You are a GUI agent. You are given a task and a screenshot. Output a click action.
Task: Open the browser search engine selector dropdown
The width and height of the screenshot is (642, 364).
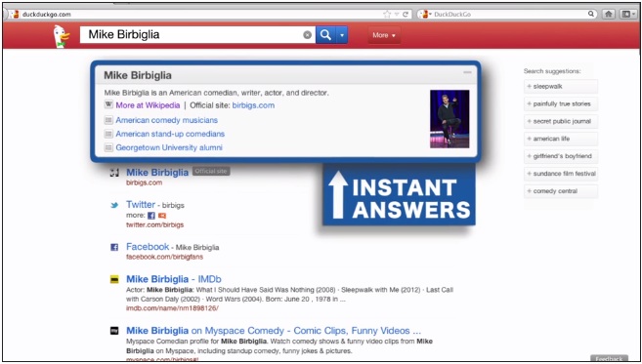click(x=425, y=14)
